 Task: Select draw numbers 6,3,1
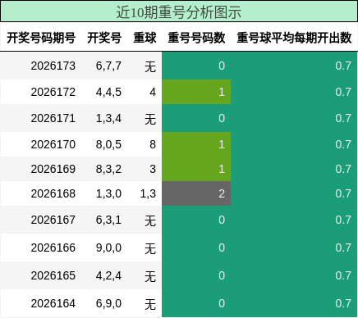tap(108, 220)
